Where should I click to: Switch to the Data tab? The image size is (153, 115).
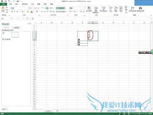pyautogui.click(x=39, y=4)
